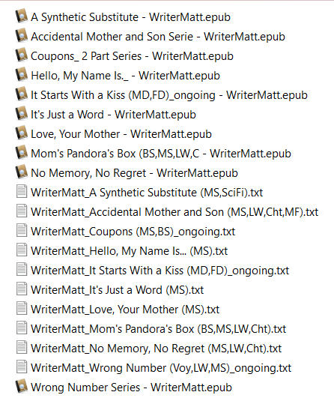334x404 pixels.
Task: Click file name Accidental Mother and Son Serie epub
Action: click(158, 37)
